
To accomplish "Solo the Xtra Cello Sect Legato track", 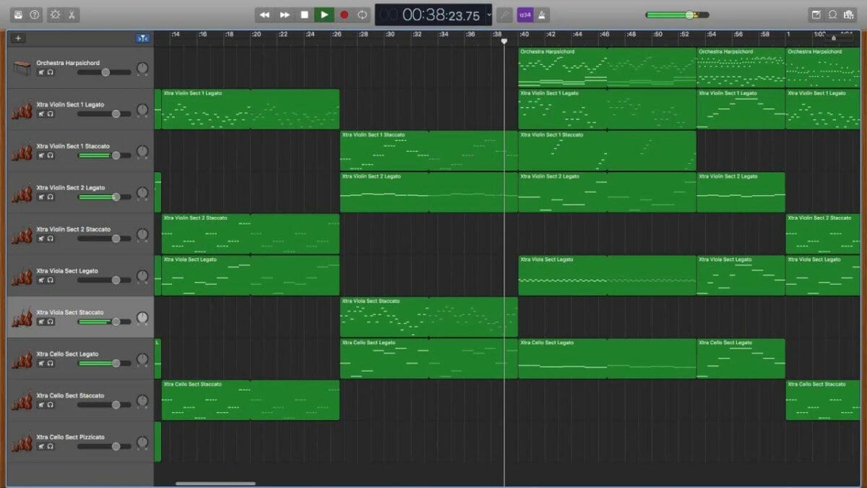I will click(x=51, y=364).
